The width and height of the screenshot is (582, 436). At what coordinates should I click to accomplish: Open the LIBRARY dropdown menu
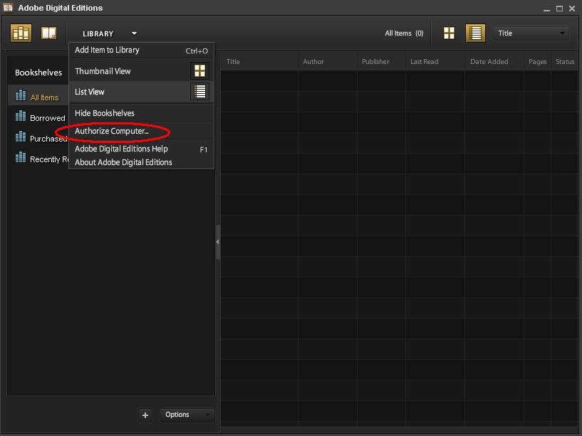(109, 33)
